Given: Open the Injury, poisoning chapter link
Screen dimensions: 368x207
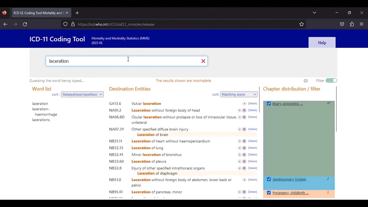Looking at the screenshot, I should (287, 104).
